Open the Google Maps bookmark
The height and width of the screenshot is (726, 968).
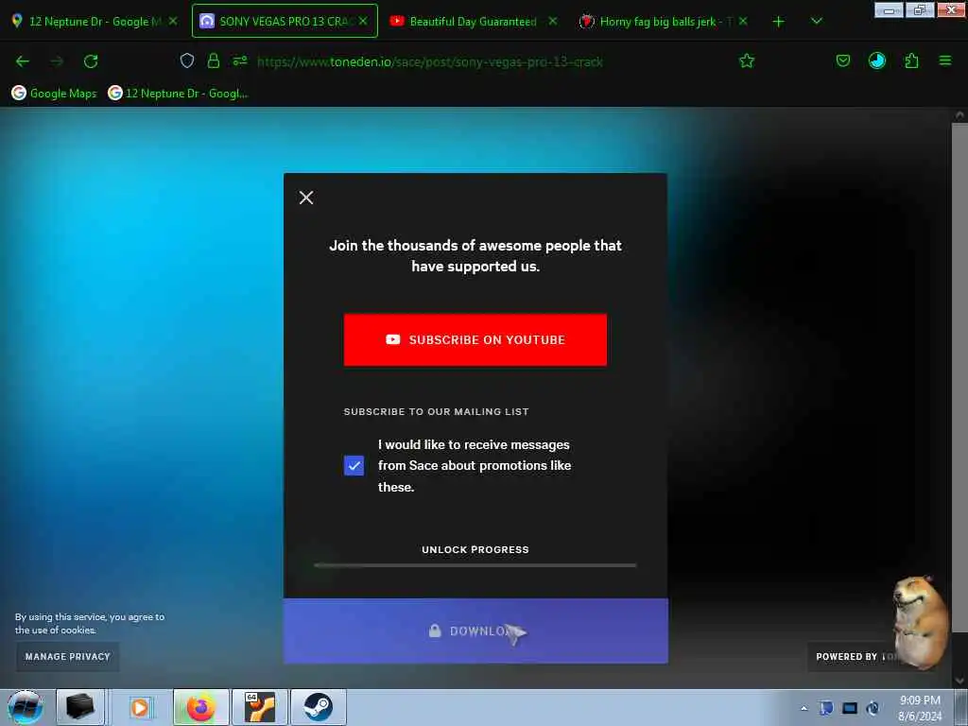[x=54, y=94]
